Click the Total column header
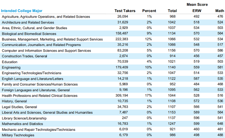The width and height of the screenshot is (225, 138). pos(172,11)
